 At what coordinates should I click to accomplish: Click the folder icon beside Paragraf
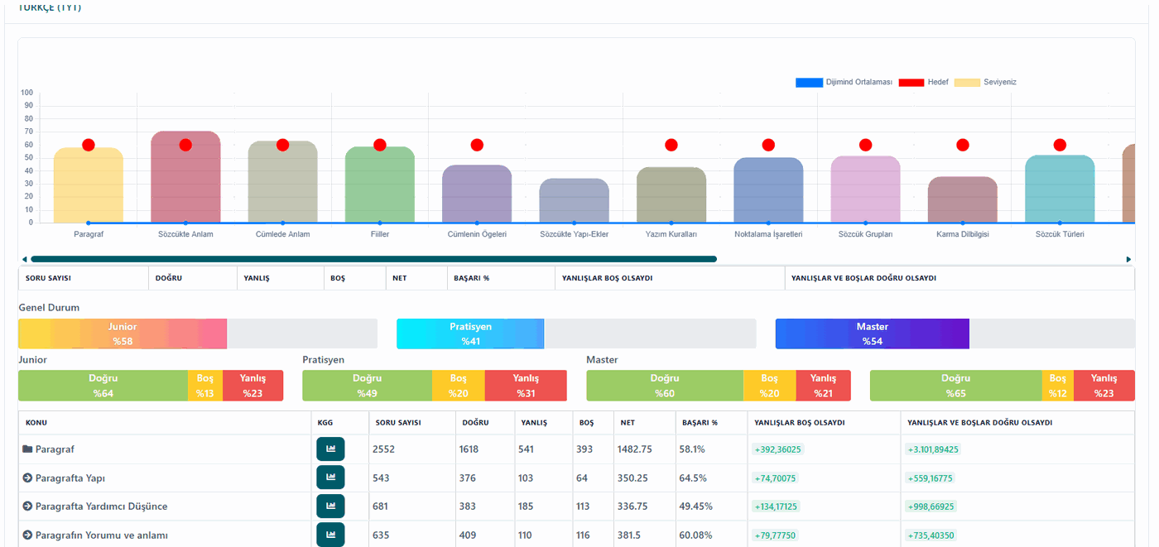click(x=27, y=449)
